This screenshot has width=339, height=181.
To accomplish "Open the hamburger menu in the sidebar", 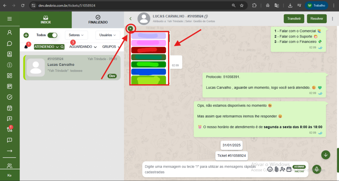I will tap(9, 19).
